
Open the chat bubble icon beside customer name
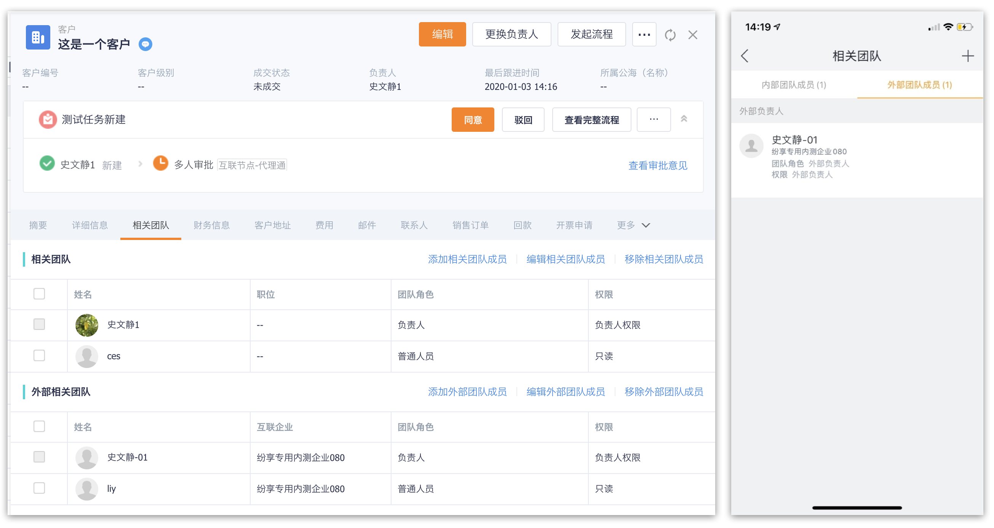[x=145, y=45]
